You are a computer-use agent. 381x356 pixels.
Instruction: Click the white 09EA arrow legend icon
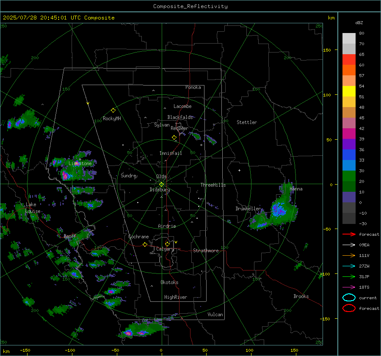pyautogui.click(x=349, y=245)
